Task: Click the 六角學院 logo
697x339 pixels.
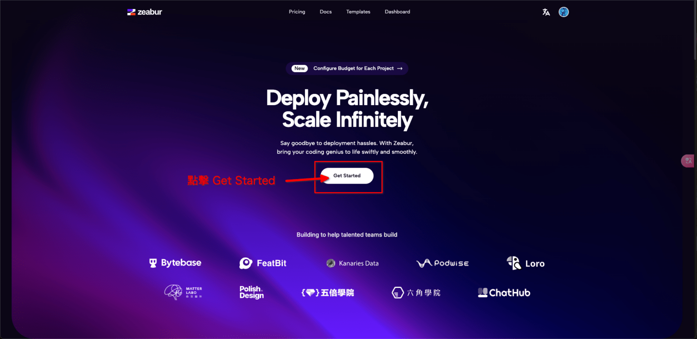Action: pos(416,293)
